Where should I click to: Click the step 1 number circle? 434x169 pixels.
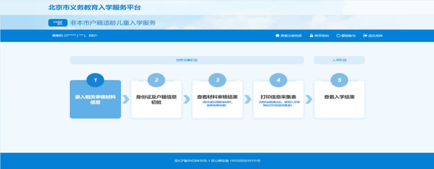click(x=95, y=80)
